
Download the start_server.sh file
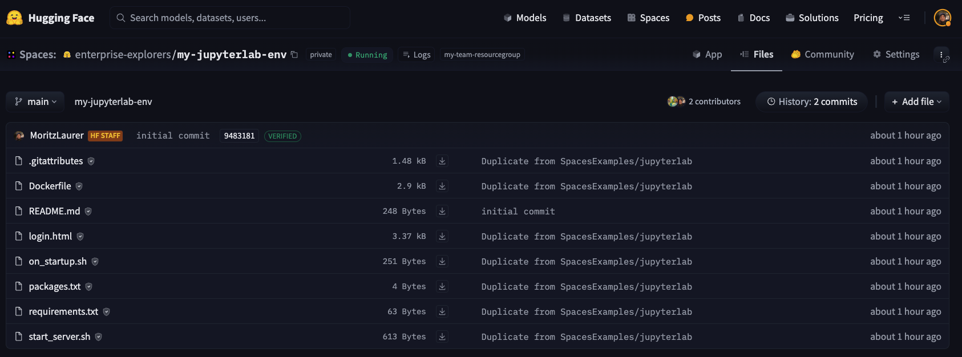click(x=442, y=337)
